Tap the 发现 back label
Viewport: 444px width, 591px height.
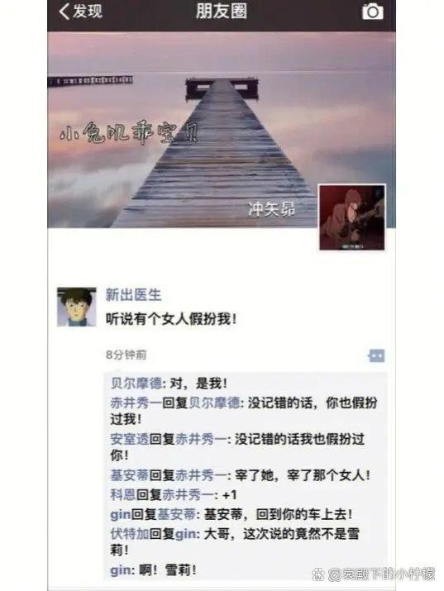tap(87, 12)
